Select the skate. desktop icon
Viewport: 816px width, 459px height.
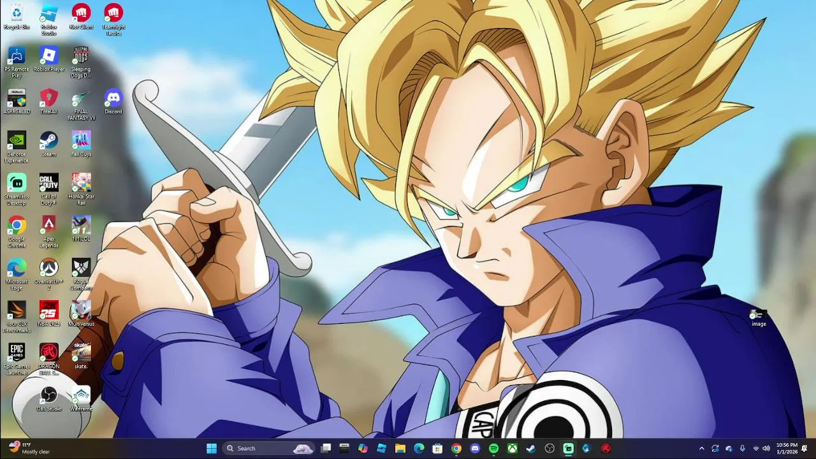[81, 357]
